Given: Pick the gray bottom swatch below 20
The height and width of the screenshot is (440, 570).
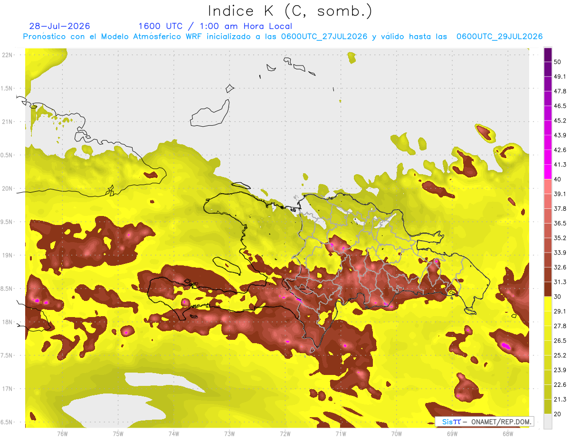Looking at the screenshot, I should 548,421.
